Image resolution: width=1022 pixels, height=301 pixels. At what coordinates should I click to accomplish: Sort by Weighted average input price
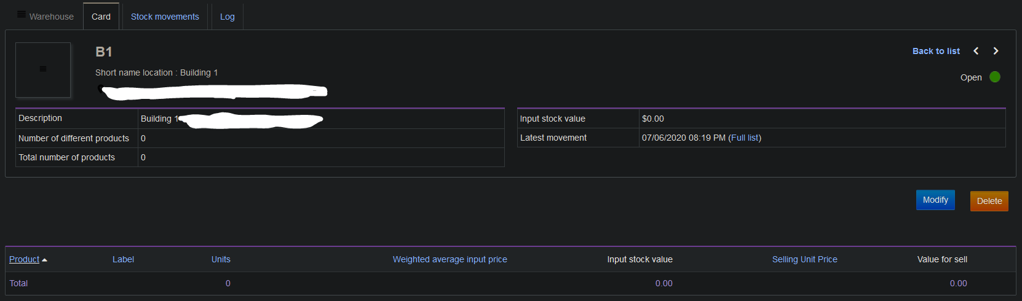click(x=450, y=259)
